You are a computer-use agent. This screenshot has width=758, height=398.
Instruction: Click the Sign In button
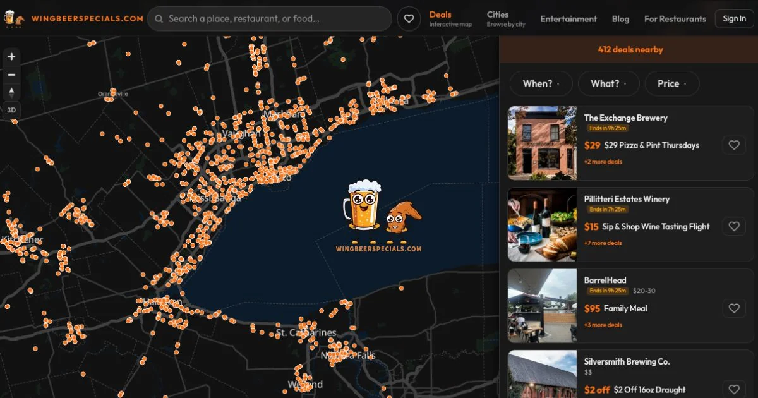(734, 19)
